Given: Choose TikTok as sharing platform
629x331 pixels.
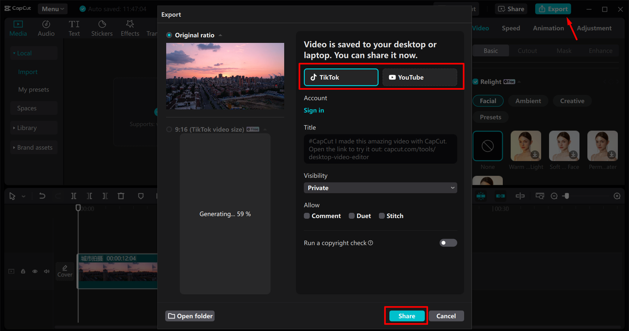Looking at the screenshot, I should [341, 77].
